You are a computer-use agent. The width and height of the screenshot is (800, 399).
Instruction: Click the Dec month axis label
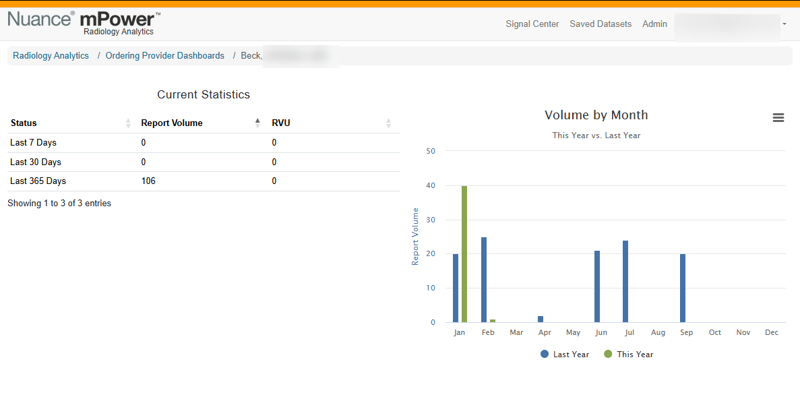pyautogui.click(x=772, y=333)
